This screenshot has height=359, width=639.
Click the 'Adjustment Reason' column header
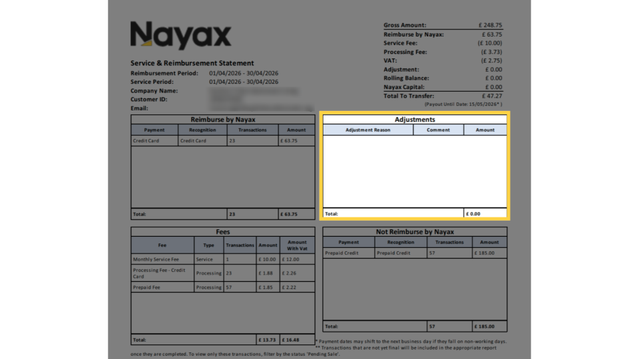[368, 130]
